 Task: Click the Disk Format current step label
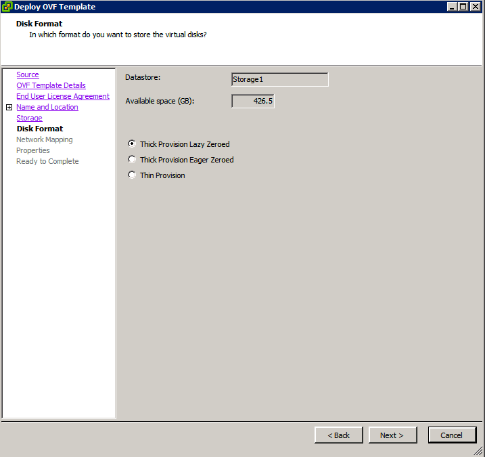pyautogui.click(x=40, y=129)
